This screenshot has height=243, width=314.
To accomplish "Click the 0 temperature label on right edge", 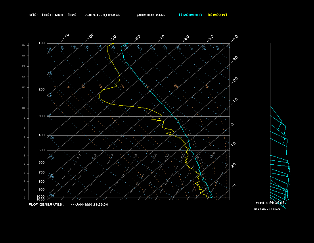I will [x=232, y=124].
